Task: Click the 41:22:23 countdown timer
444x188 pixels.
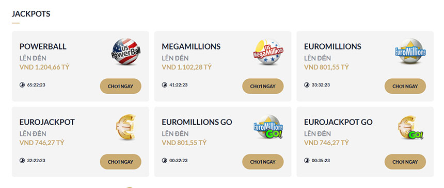Action: click(179, 85)
